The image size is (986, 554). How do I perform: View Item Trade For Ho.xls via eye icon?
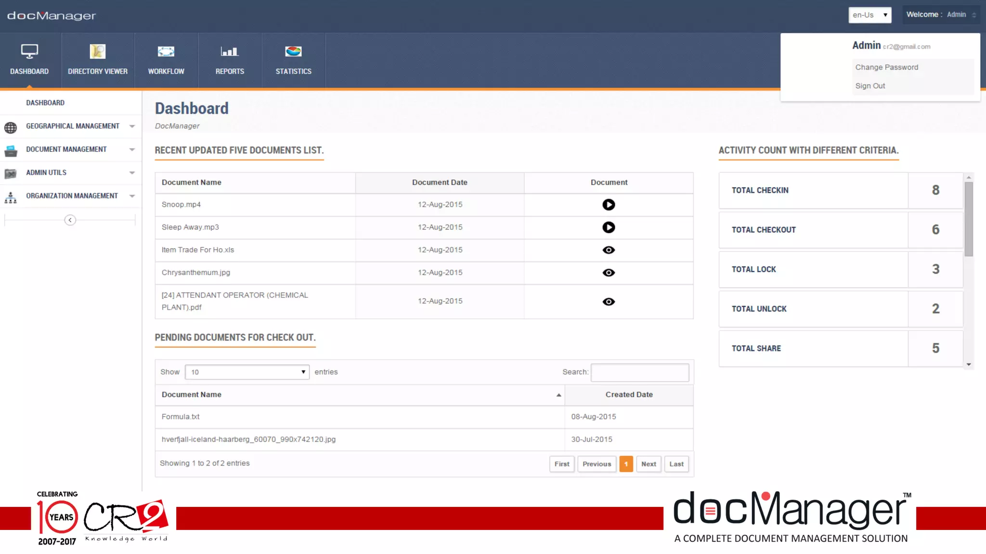(x=609, y=250)
